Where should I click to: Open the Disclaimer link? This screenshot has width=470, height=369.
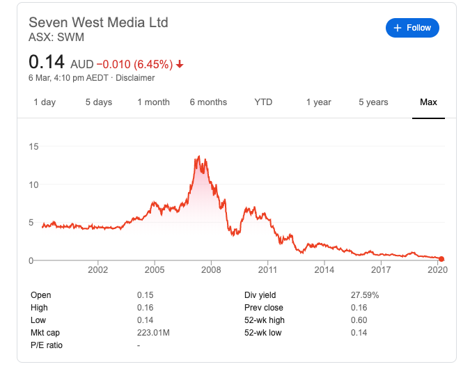pos(135,78)
